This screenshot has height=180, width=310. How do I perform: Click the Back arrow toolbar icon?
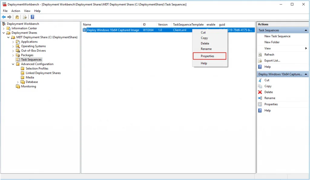click(4, 17)
